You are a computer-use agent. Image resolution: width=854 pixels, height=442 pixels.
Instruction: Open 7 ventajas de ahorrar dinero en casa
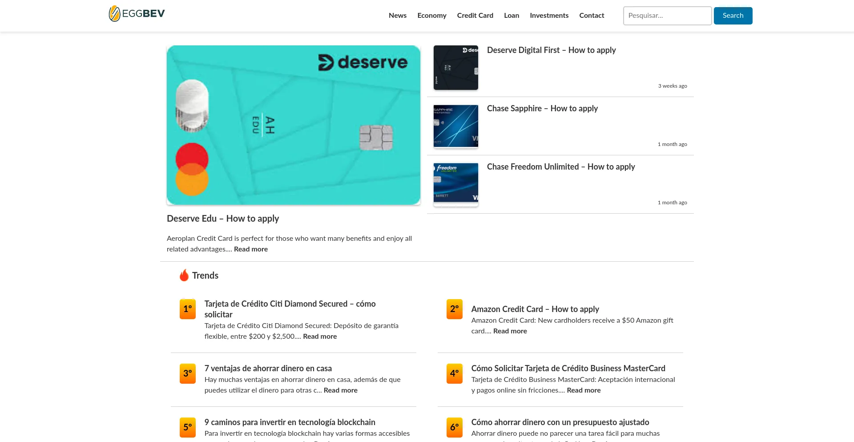268,369
